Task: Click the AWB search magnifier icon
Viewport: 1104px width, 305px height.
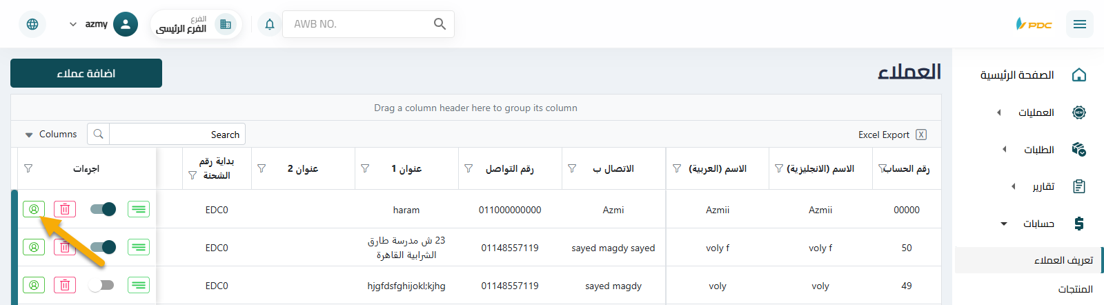Action: (x=440, y=24)
